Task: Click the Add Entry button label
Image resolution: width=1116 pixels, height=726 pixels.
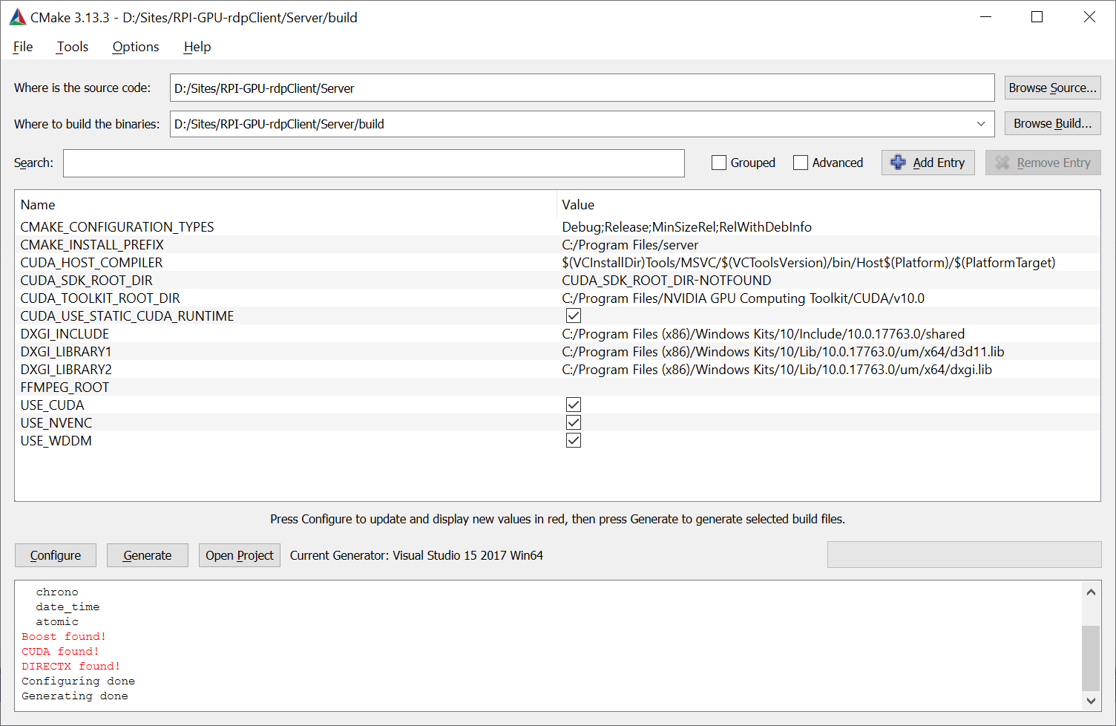Action: coord(939,163)
